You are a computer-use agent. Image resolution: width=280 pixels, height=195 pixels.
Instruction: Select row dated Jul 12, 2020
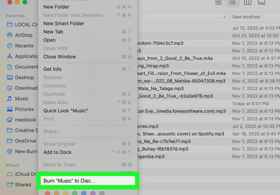point(209,28)
